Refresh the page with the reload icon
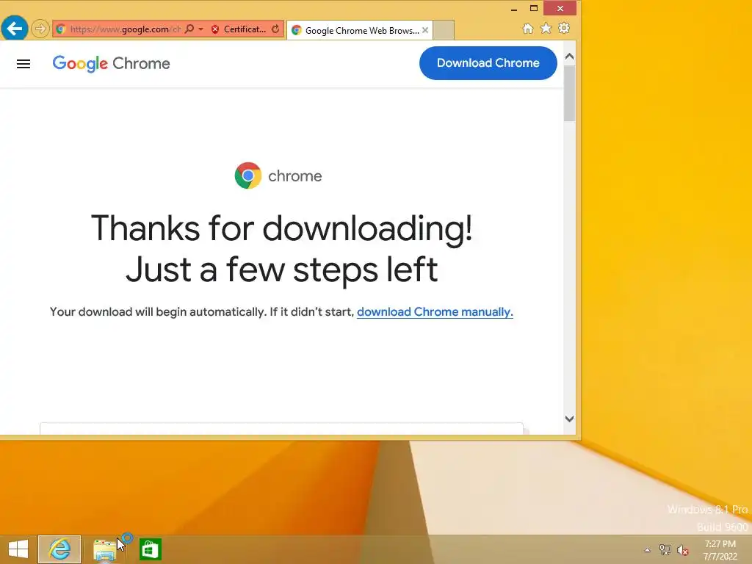The image size is (752, 564). [x=275, y=29]
